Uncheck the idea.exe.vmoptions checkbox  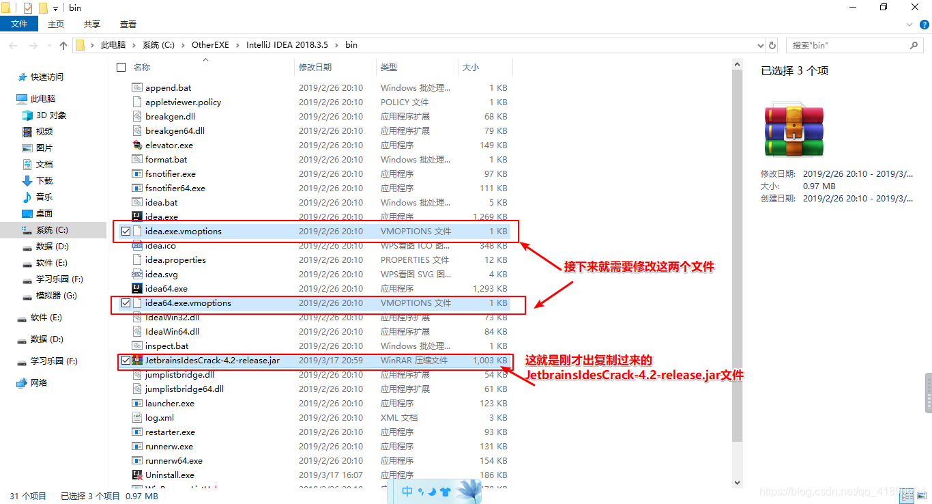point(126,231)
